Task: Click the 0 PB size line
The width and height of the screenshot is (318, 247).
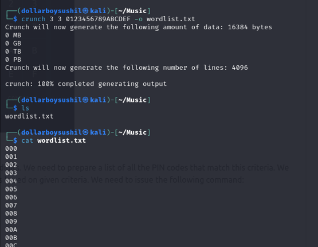Action: tap(13, 60)
